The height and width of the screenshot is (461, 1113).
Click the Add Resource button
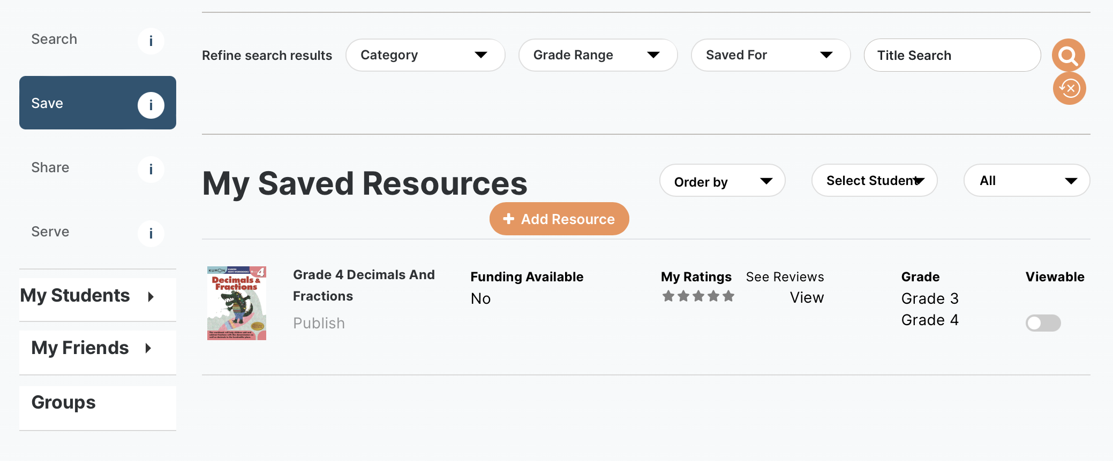click(x=559, y=219)
